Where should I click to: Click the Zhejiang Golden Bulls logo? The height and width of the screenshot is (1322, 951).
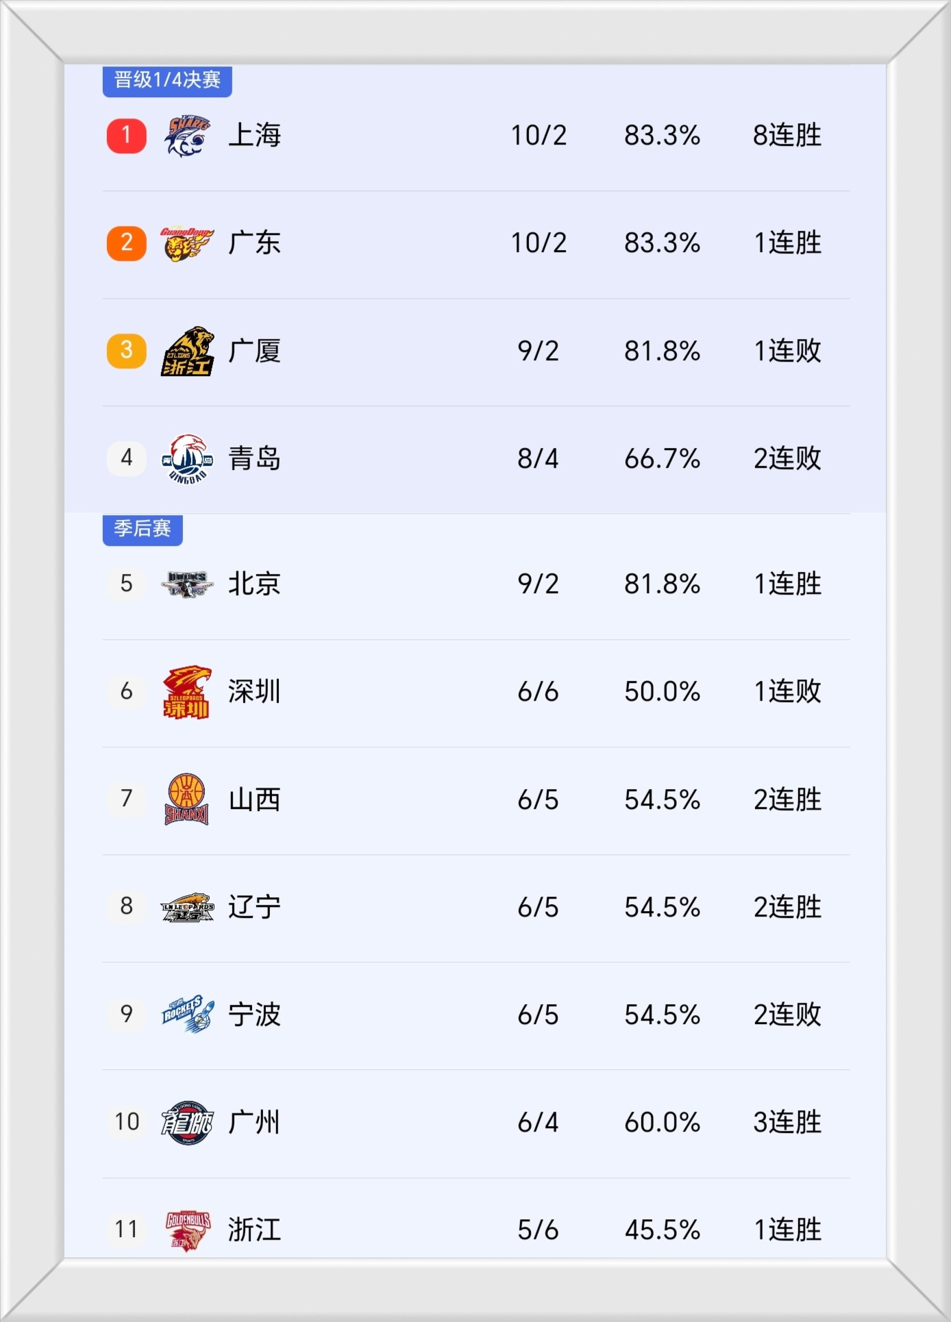187,1230
